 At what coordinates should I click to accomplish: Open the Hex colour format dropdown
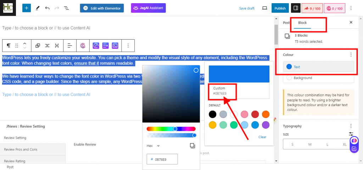pyautogui.click(x=153, y=146)
